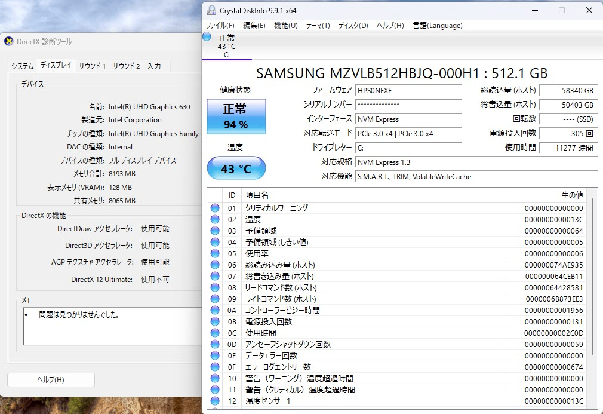This screenshot has width=603, height=414.
Task: Open the 機能(U) menu
Action: click(x=286, y=26)
